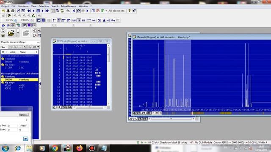The height and width of the screenshot is (152, 271).
Task: Open the Project menu
Action: (5, 6)
